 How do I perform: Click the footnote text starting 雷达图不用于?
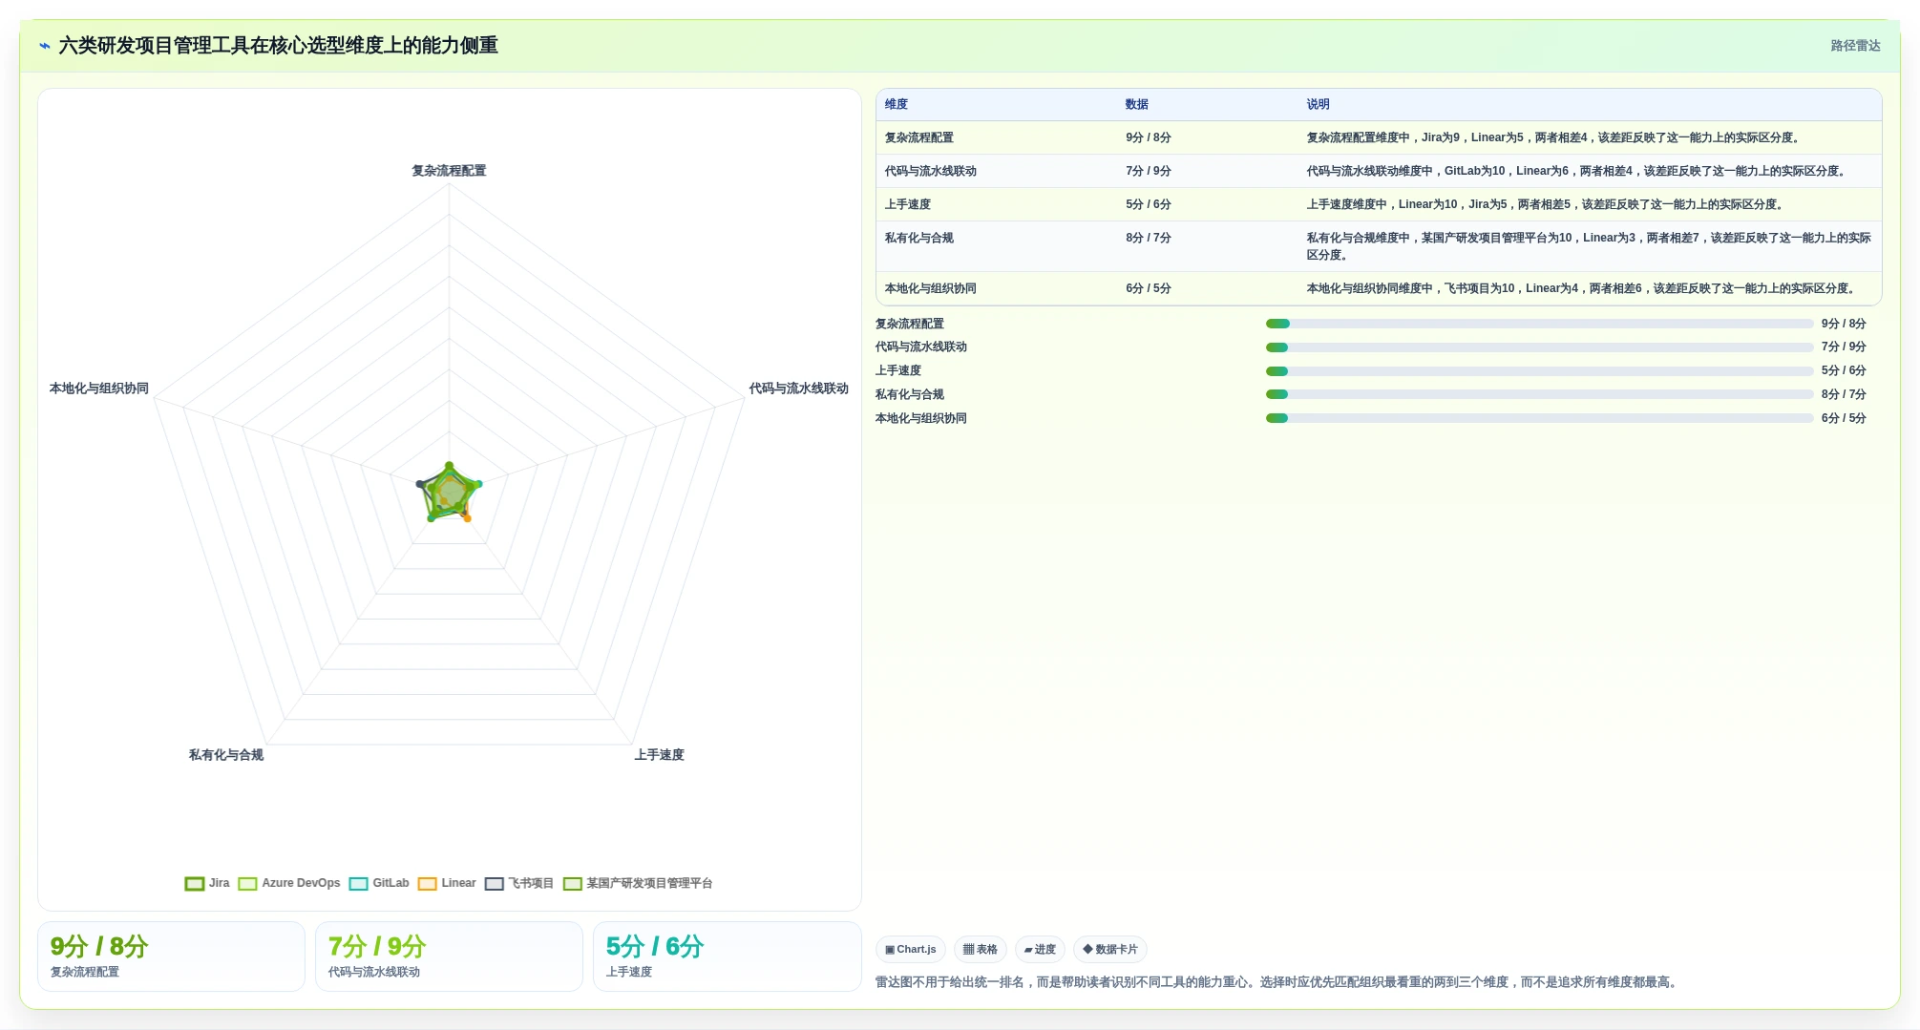click(1277, 982)
